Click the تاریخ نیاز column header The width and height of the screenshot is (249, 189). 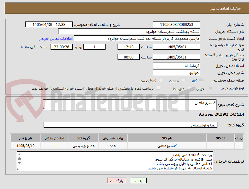25,138
